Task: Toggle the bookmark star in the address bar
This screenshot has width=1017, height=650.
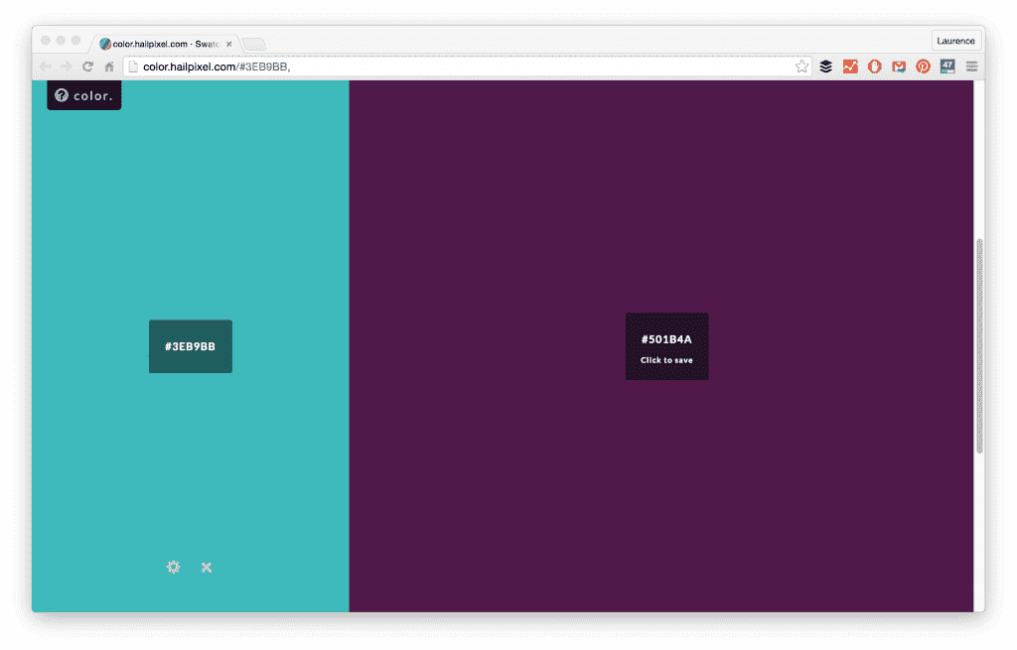Action: pos(801,65)
